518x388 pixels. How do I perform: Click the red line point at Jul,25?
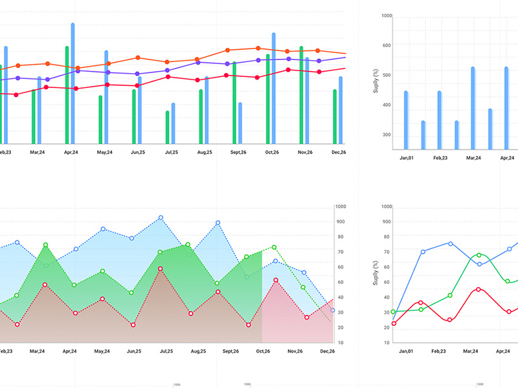pos(168,76)
